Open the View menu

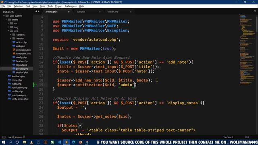tap(35, 6)
